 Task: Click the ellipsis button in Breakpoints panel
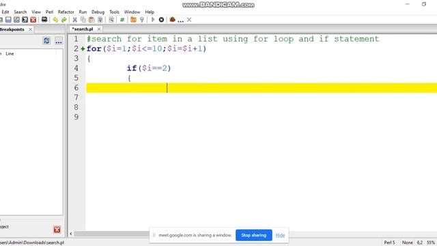pos(59,41)
